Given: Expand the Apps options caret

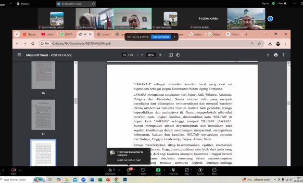Looking at the screenshot, I should click(191, 170).
